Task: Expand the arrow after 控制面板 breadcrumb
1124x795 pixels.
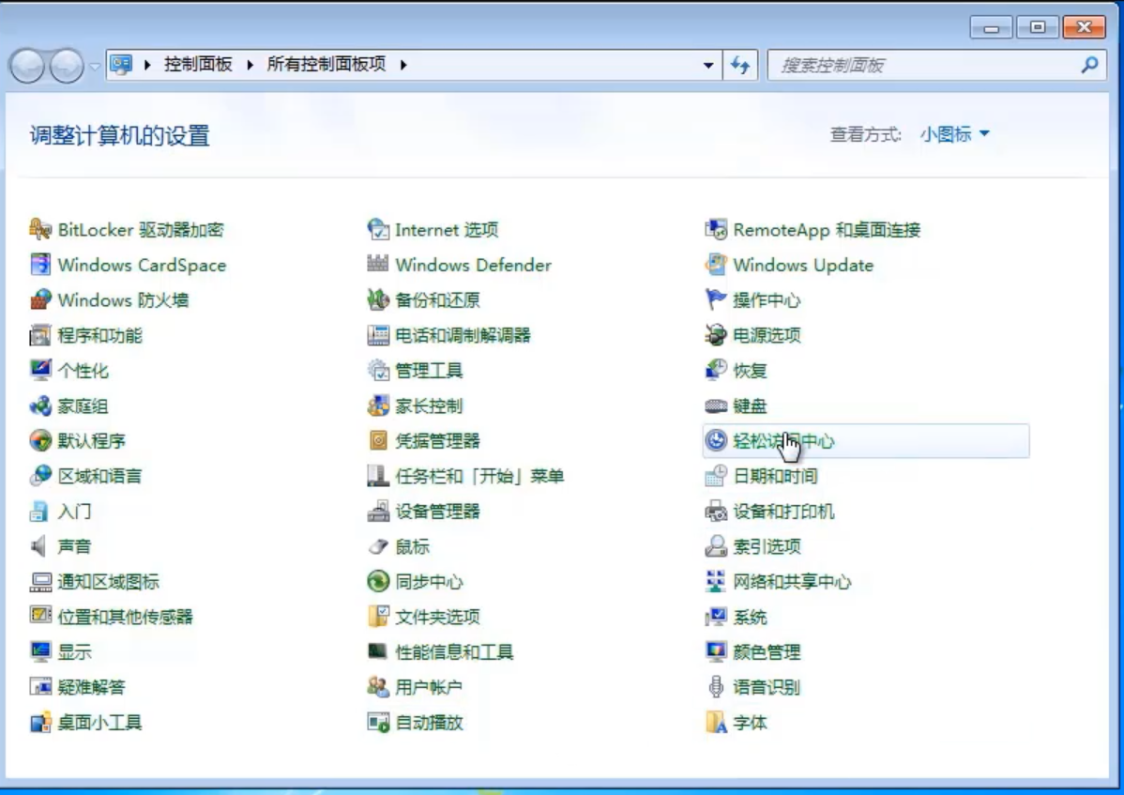Action: point(251,65)
